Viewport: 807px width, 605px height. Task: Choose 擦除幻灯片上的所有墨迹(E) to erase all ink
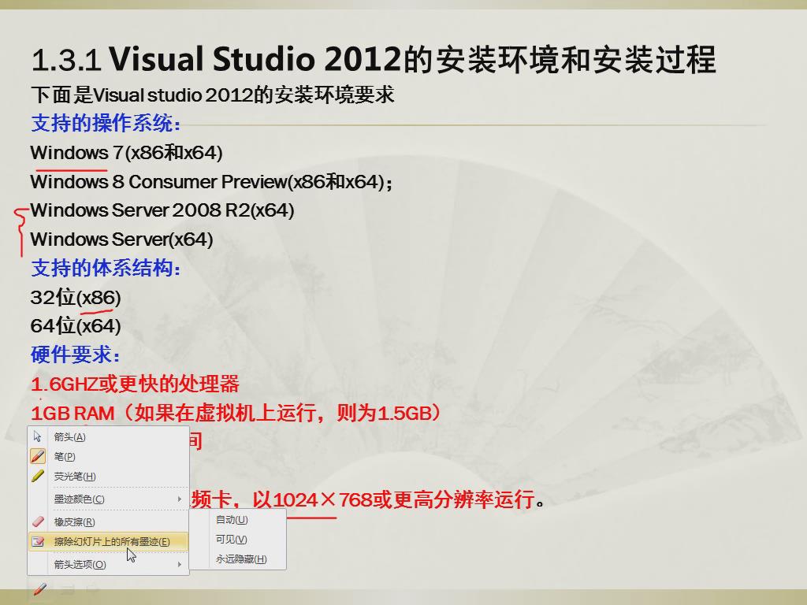click(x=108, y=542)
